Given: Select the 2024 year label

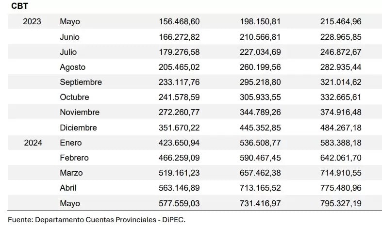Looking at the screenshot, I should pyautogui.click(x=33, y=143).
